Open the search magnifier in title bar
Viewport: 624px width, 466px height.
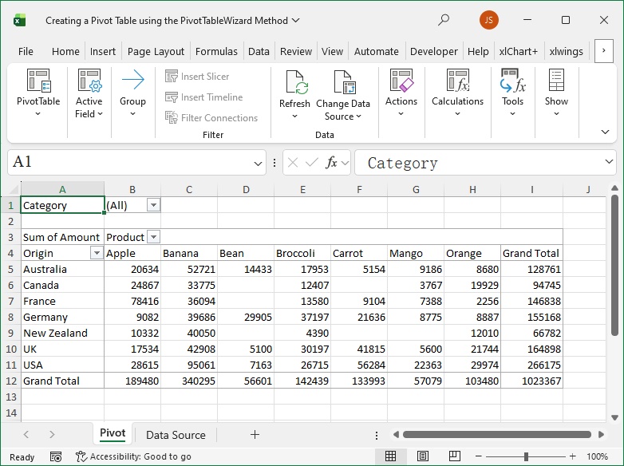click(444, 20)
